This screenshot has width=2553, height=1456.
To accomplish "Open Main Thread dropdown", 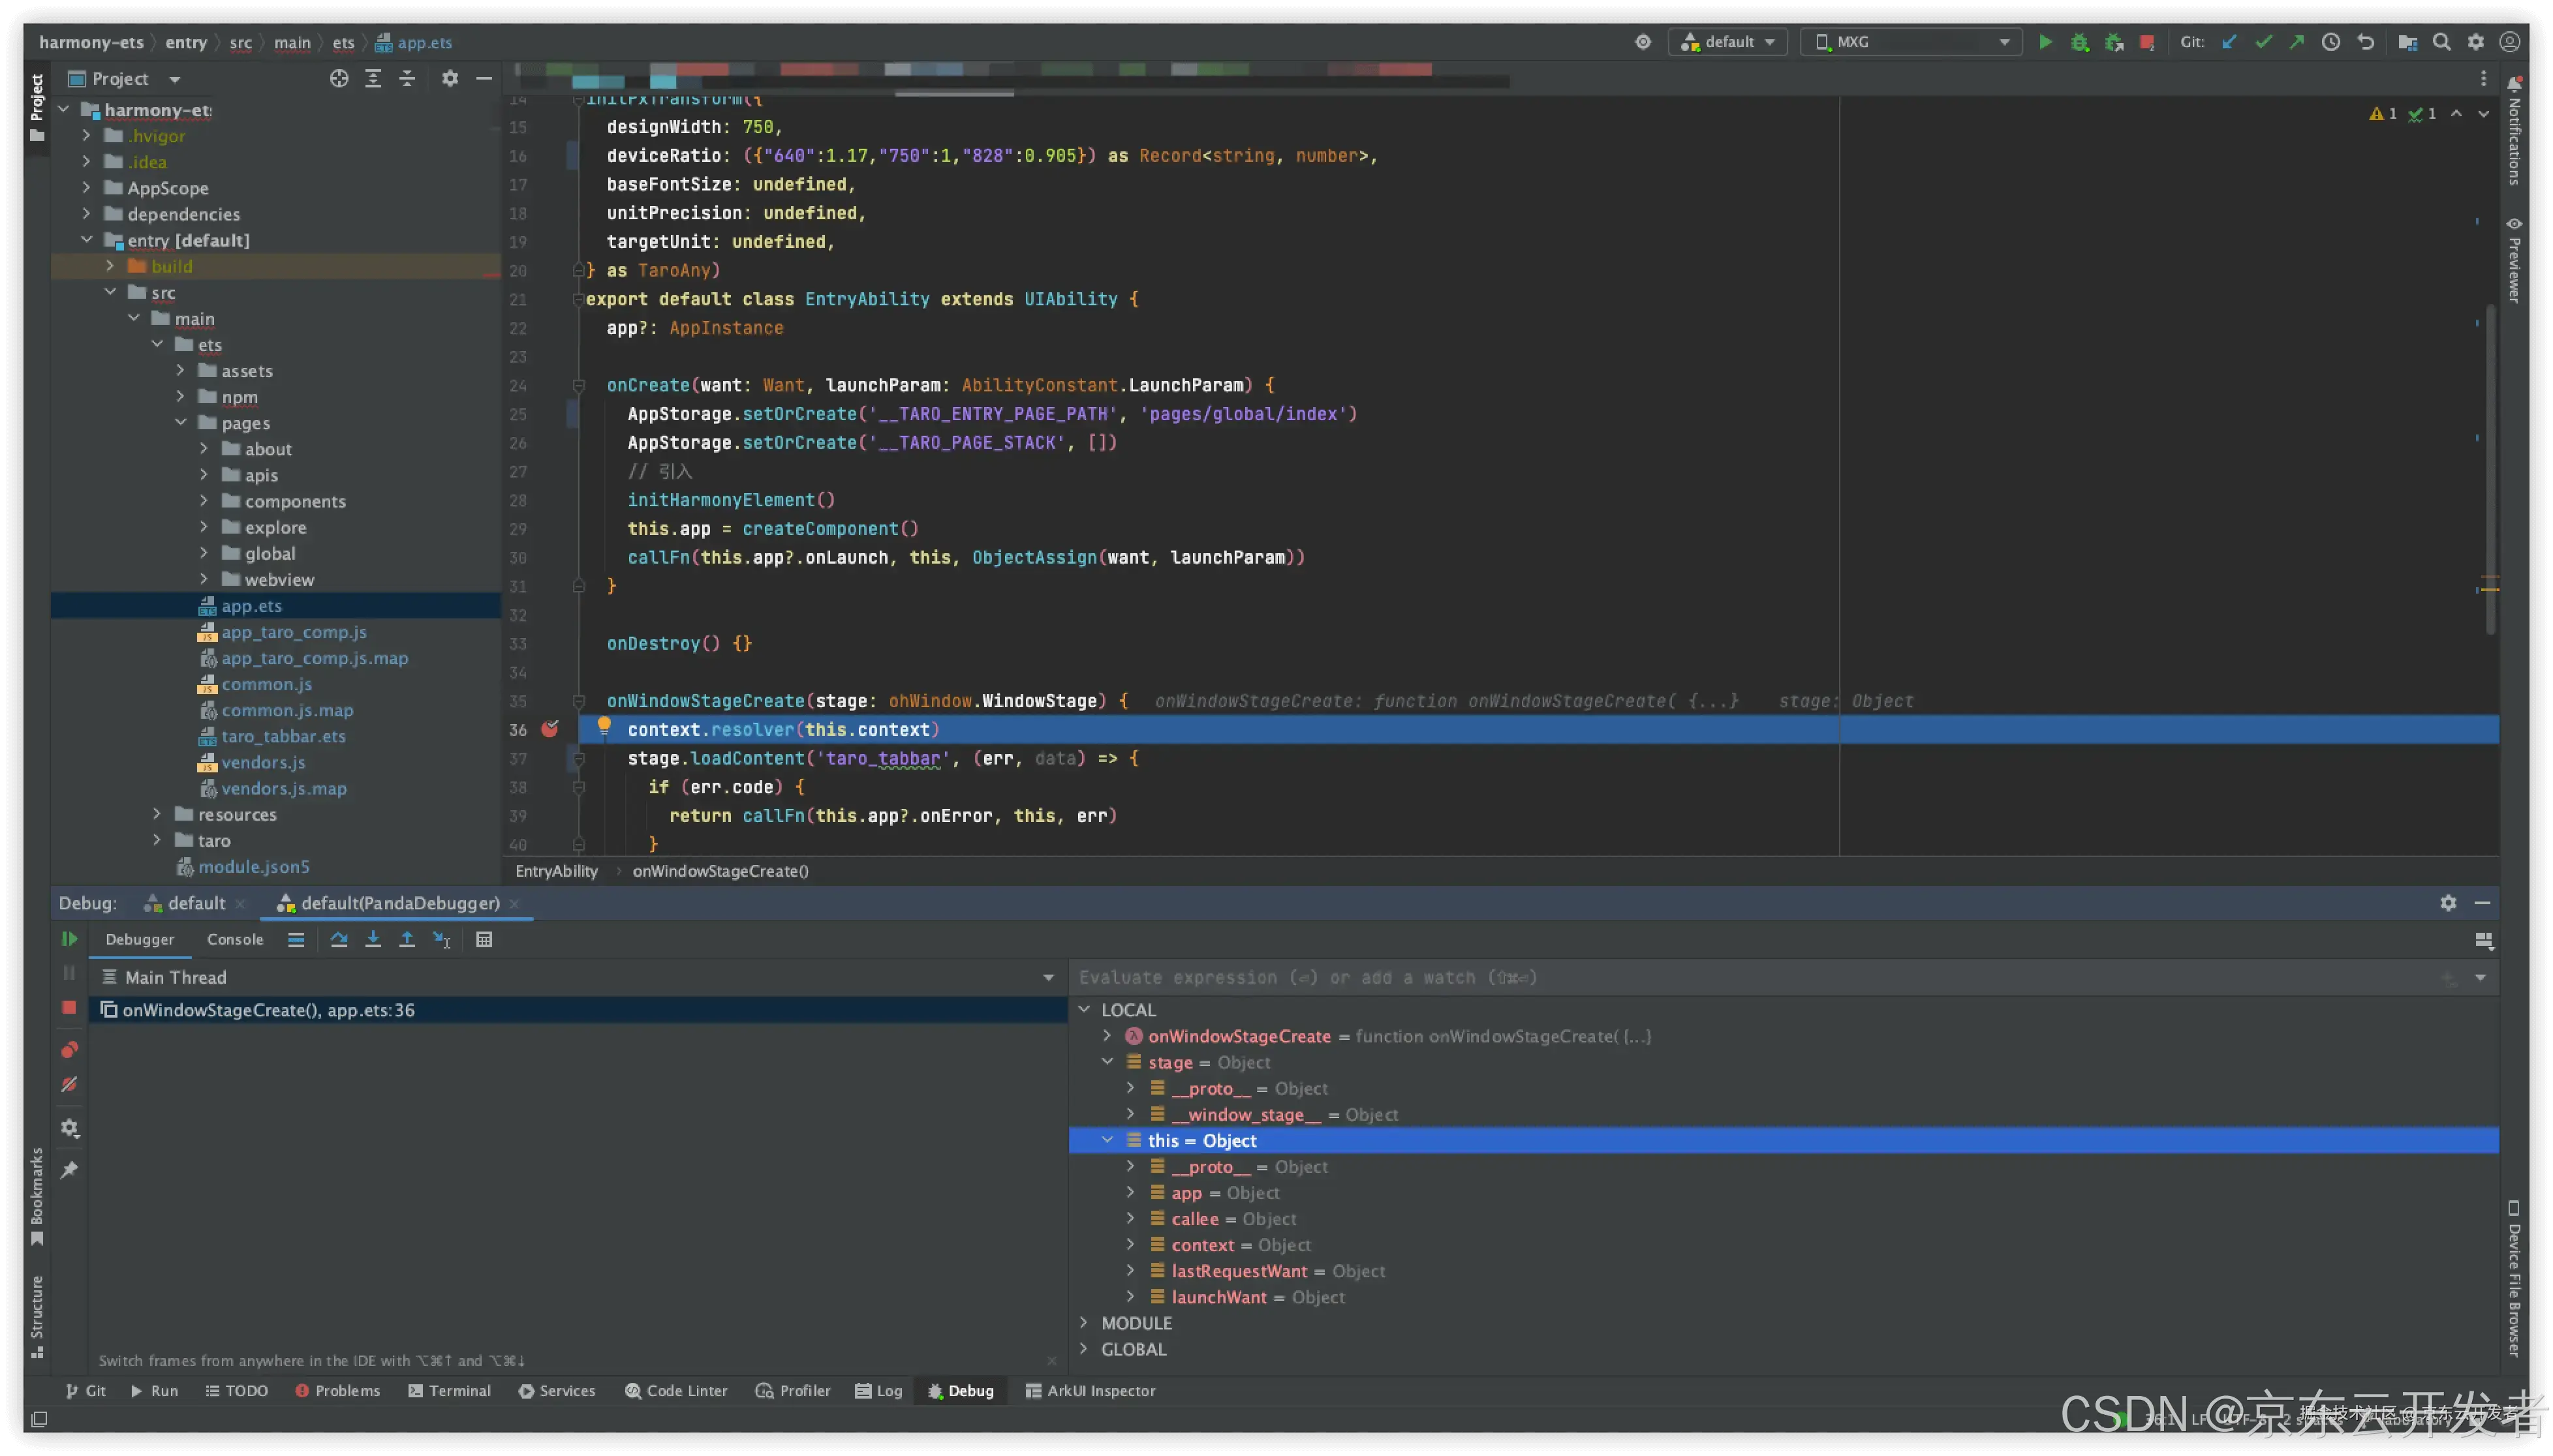I will coord(1047,977).
